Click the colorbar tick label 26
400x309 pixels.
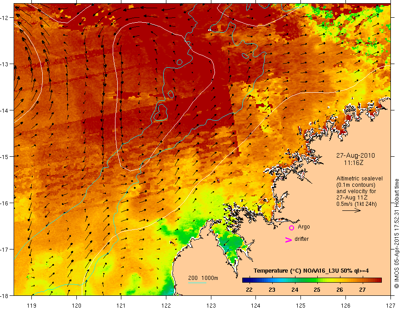pyautogui.click(x=340, y=289)
